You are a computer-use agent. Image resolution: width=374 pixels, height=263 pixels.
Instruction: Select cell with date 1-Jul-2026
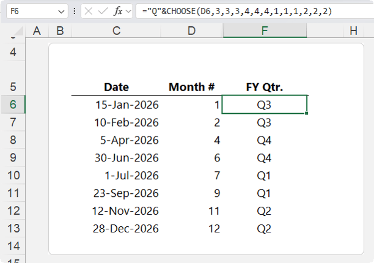coord(116,175)
